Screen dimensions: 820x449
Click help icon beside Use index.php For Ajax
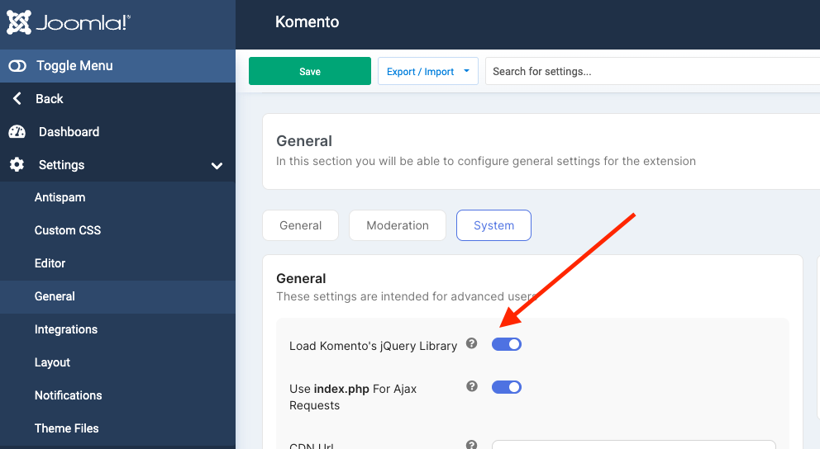471,386
